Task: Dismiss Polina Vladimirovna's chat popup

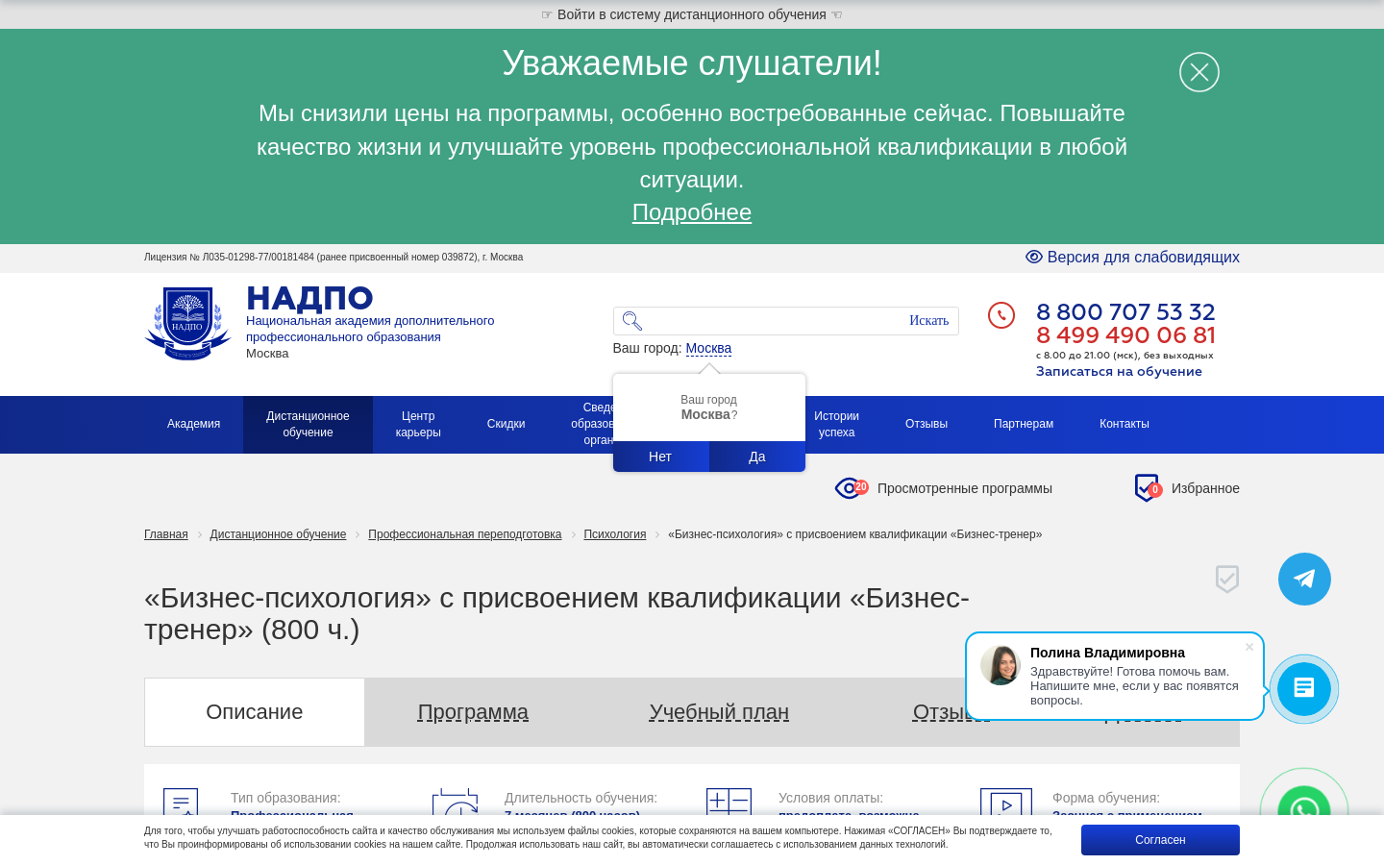Action: (x=1249, y=647)
